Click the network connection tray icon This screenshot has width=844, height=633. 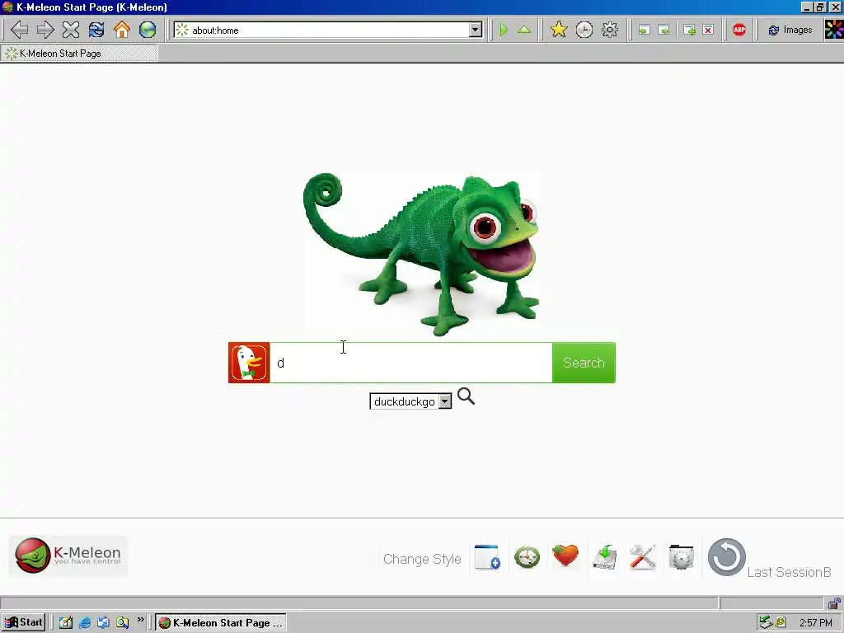765,623
